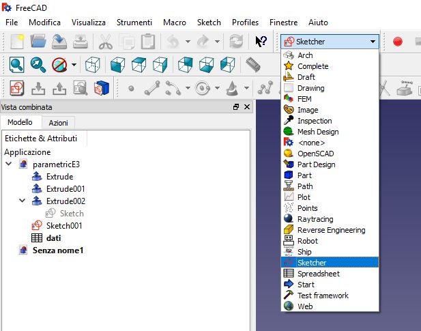This screenshot has height=331, width=421.
Task: Create a new document with the New icon
Action: [x=18, y=42]
